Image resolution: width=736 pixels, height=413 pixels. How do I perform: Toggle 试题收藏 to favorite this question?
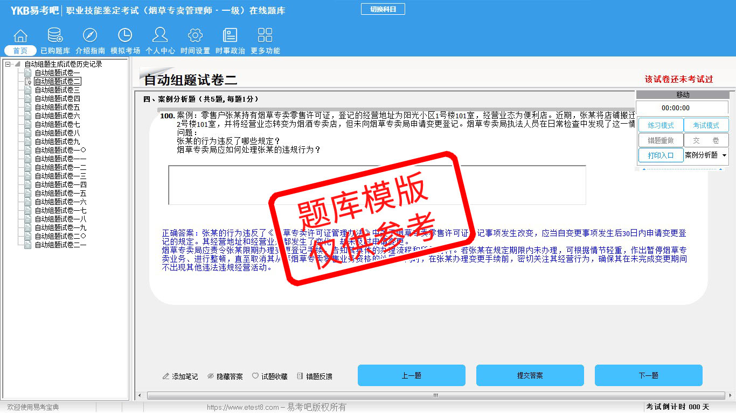coord(269,376)
